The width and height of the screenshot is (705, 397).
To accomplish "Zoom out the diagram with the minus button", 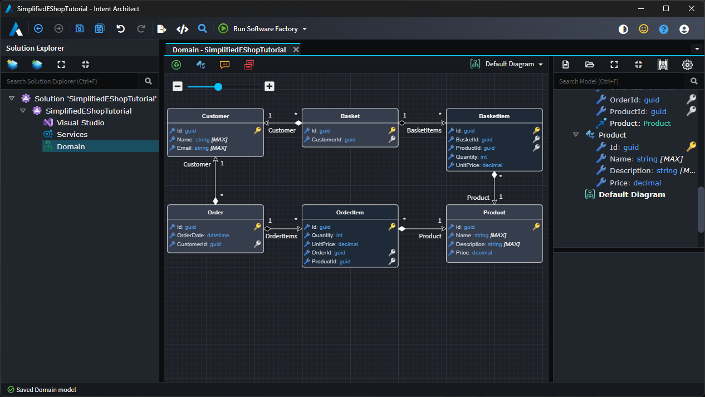I will (x=178, y=86).
